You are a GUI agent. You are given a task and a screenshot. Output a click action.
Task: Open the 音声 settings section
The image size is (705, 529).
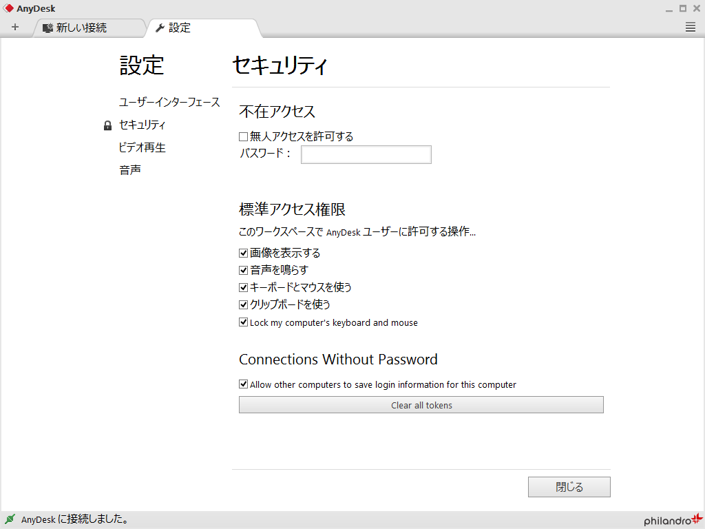[131, 169]
